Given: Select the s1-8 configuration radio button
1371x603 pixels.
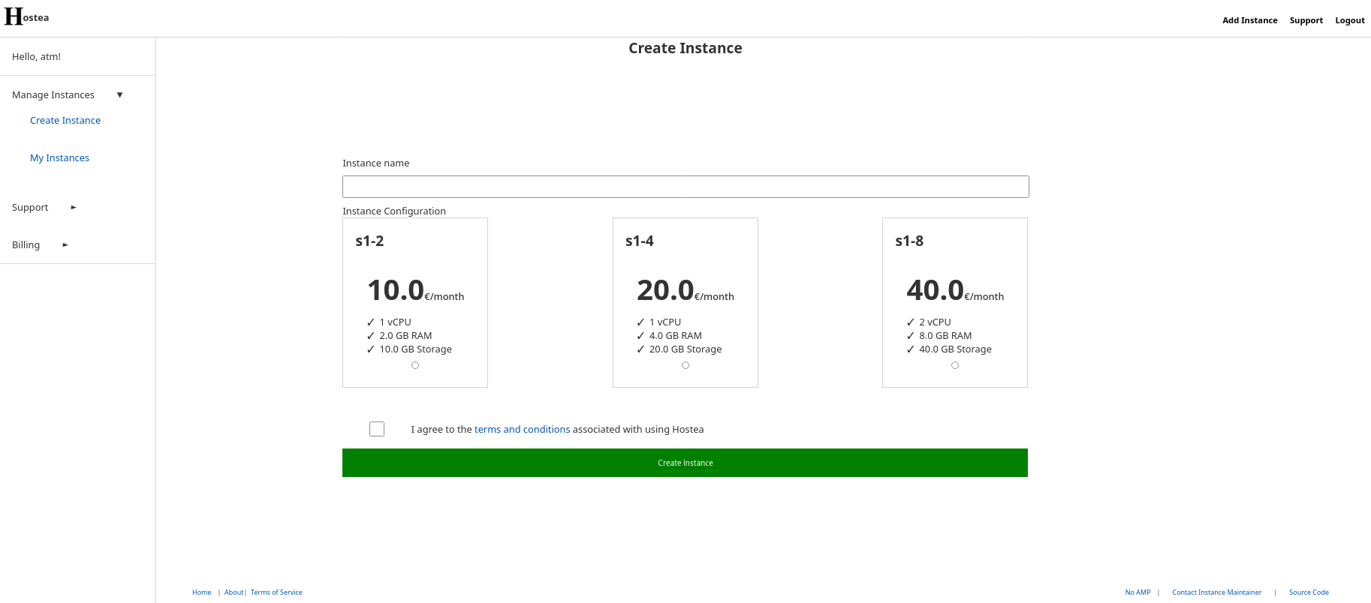Looking at the screenshot, I should (x=955, y=365).
